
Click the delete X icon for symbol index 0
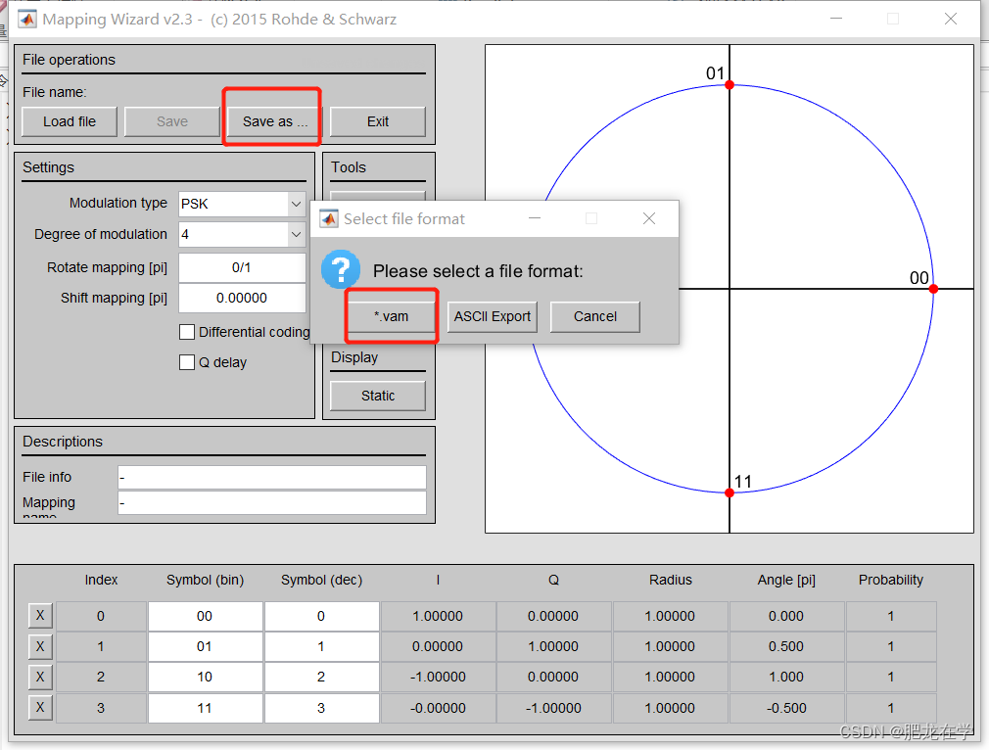click(40, 615)
